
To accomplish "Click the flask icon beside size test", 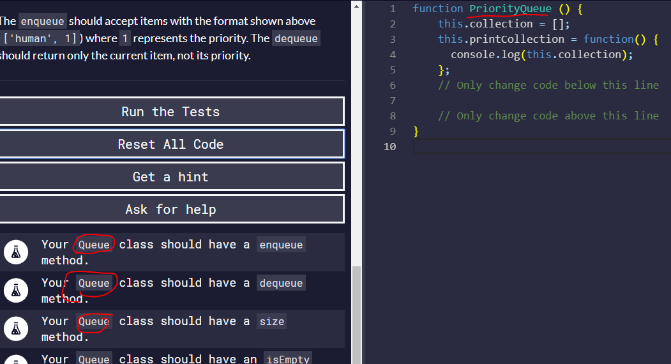I will [16, 329].
